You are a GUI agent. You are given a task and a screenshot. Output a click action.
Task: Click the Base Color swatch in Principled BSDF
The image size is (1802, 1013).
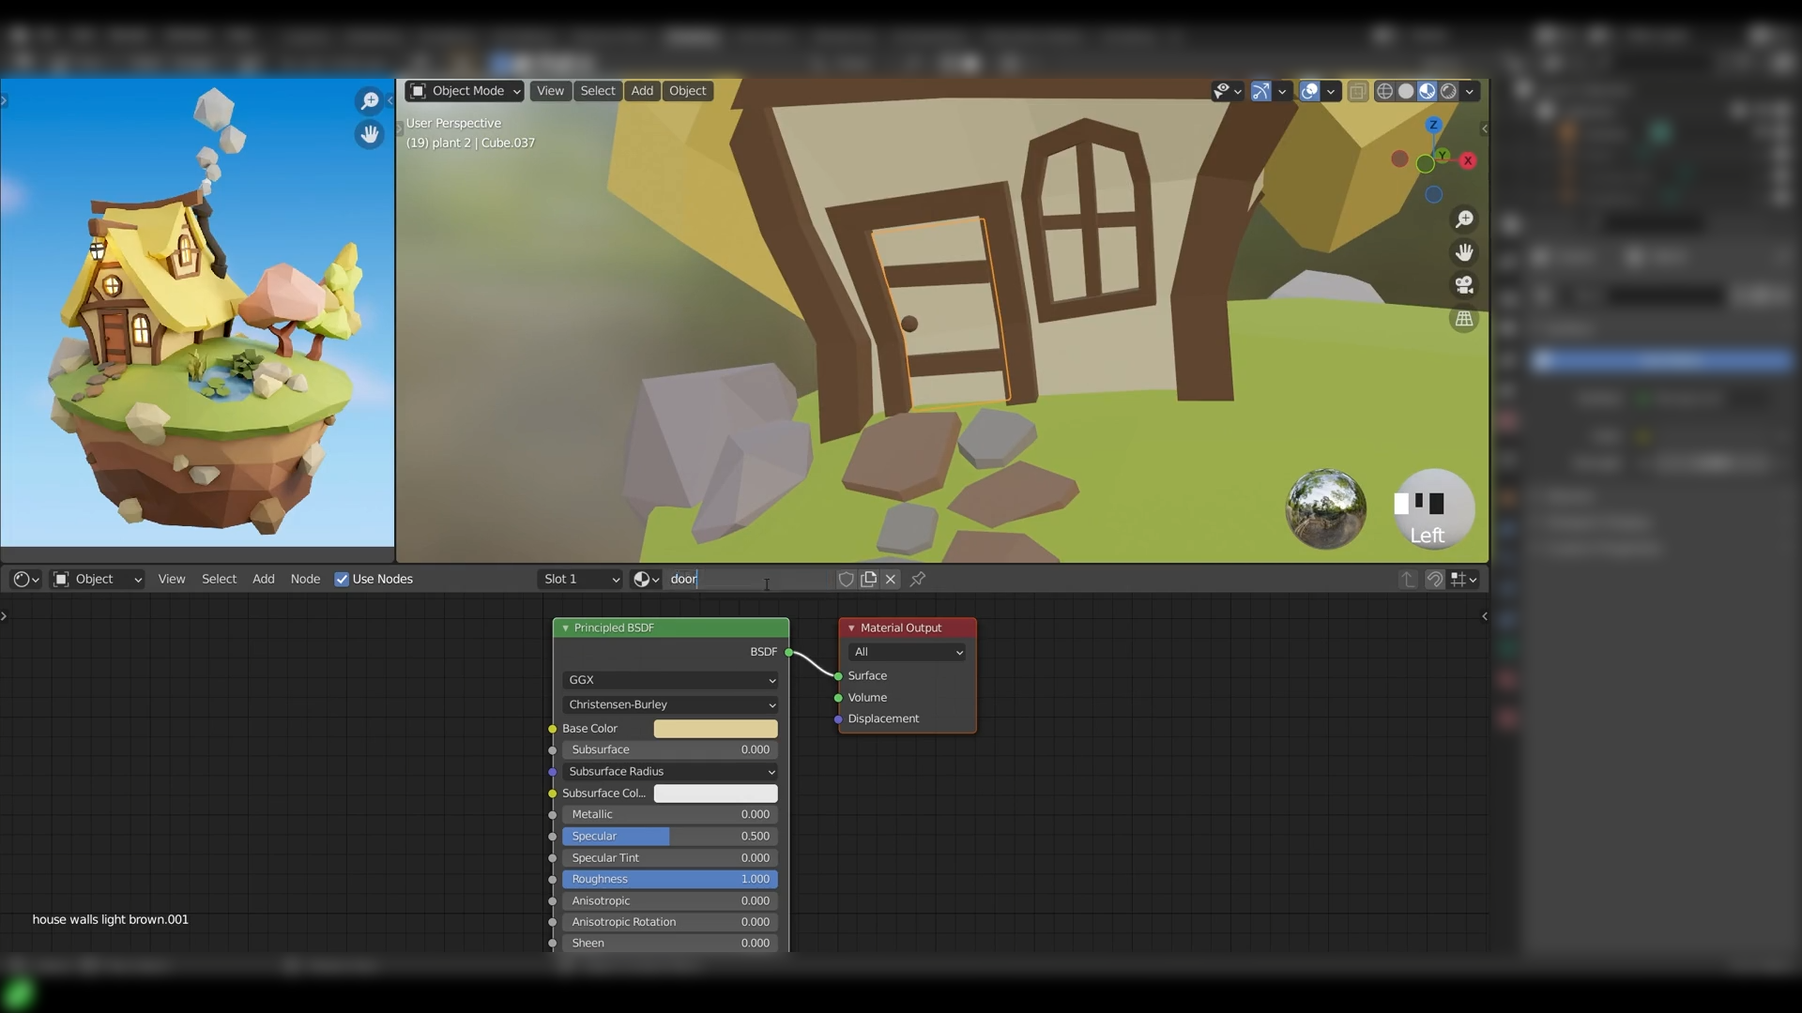tap(715, 728)
